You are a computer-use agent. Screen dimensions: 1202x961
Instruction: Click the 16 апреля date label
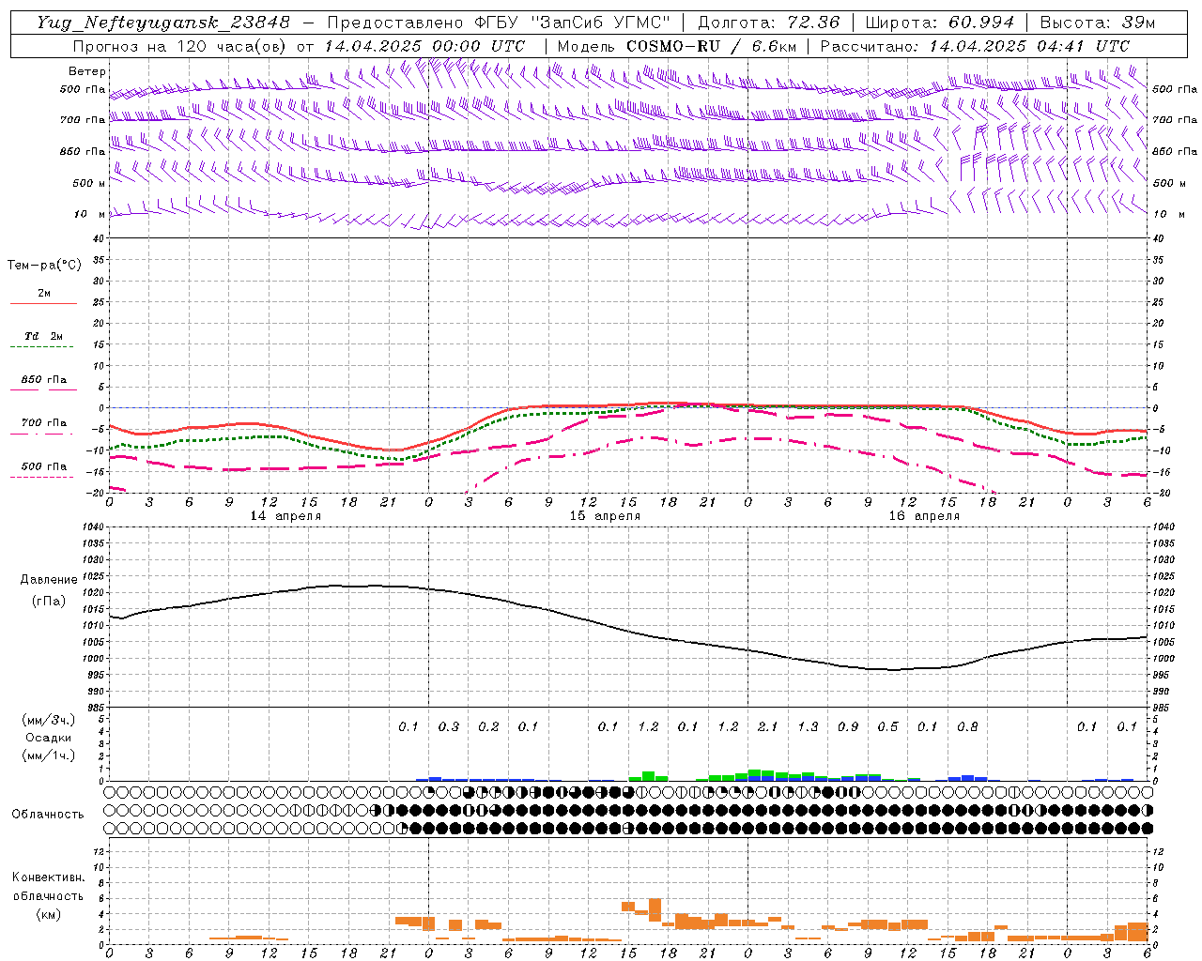924,516
